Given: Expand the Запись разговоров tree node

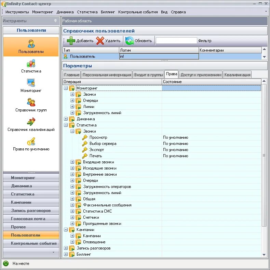Looking at the screenshot, I should tap(66, 248).
